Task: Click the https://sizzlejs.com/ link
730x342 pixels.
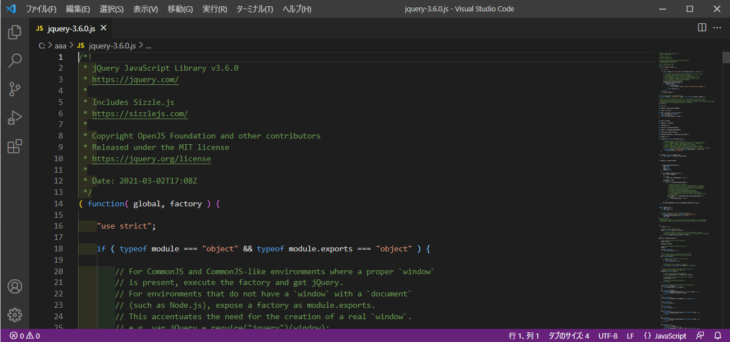Action: (140, 113)
